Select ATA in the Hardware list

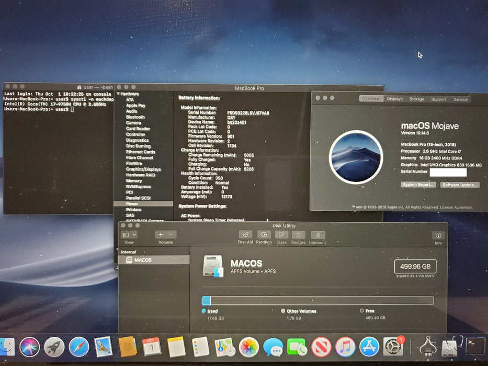[x=130, y=99]
